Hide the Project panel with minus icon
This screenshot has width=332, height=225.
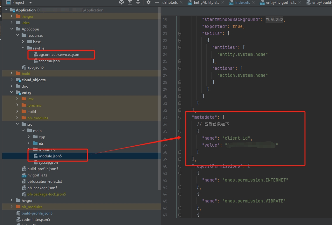point(157,2)
